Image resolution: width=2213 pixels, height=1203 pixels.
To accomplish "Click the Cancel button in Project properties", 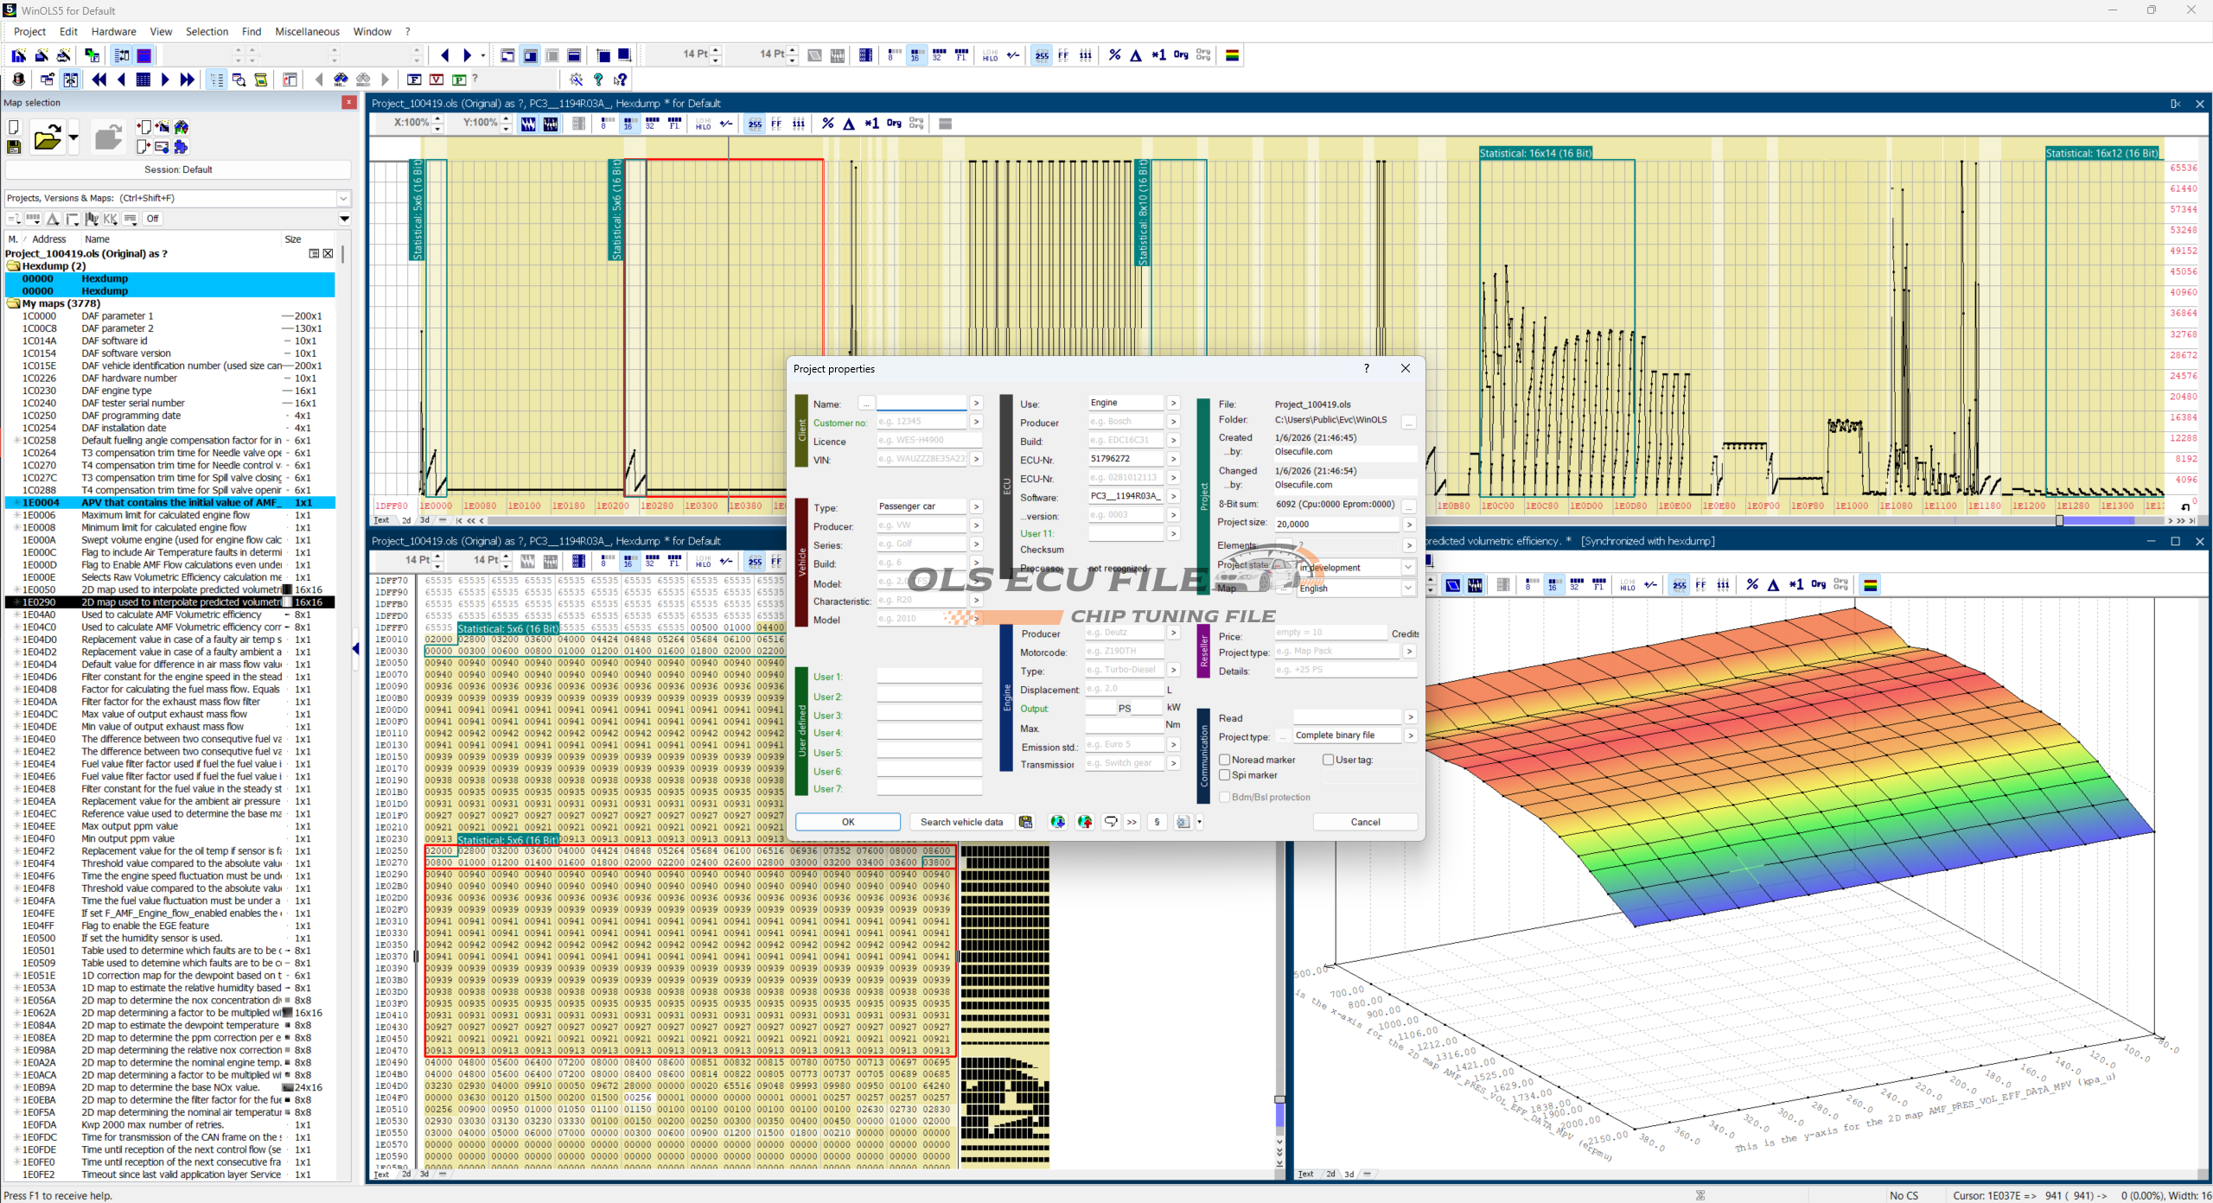I will click(1364, 822).
